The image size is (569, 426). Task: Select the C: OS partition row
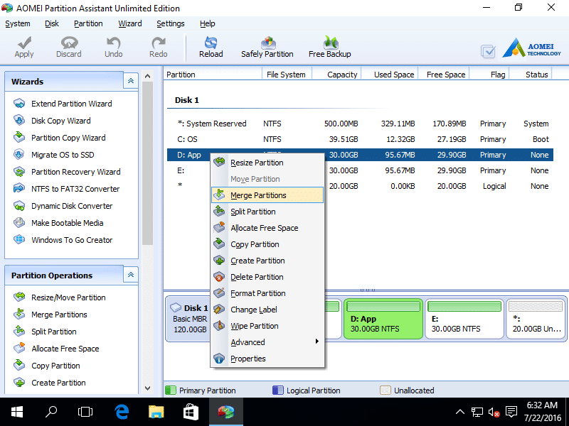click(360, 139)
